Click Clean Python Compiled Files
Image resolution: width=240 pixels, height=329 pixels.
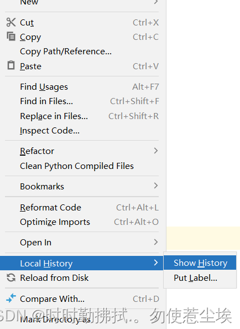[82, 166]
